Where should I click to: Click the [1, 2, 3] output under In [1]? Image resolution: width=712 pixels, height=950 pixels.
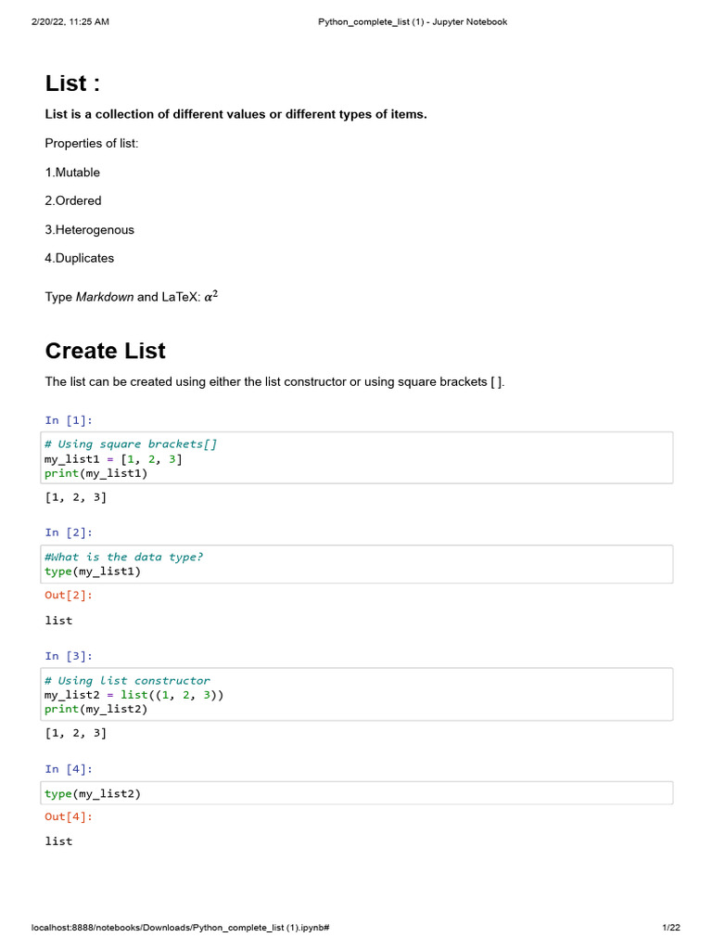click(75, 497)
